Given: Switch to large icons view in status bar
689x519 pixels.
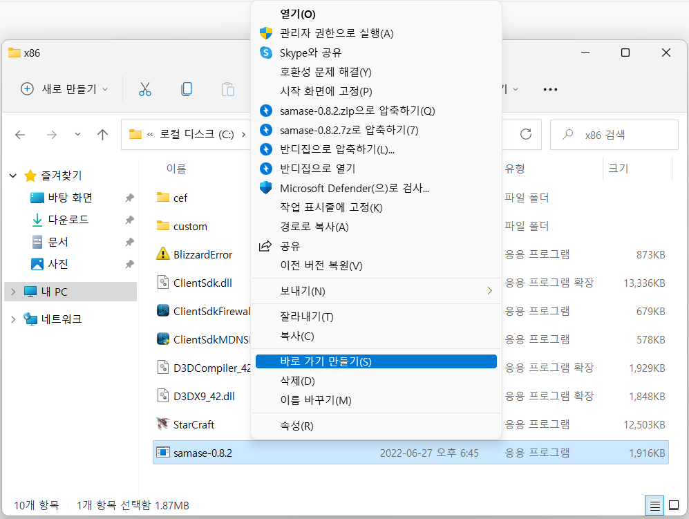Looking at the screenshot, I should point(674,505).
